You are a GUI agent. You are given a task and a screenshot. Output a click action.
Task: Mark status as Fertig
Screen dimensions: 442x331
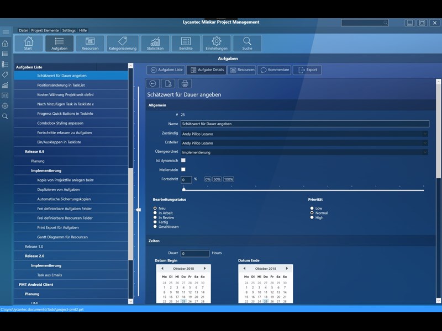[x=155, y=222]
